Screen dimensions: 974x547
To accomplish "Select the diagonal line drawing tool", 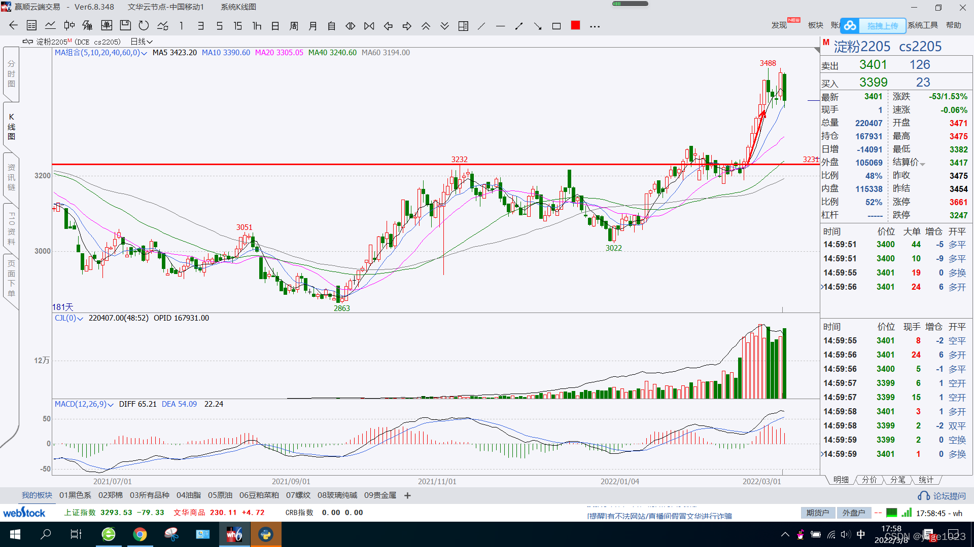I will [x=481, y=26].
